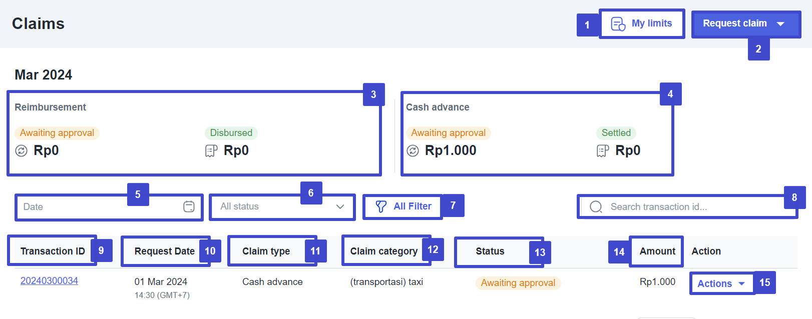Screen dimensions: 812x319
Task: Click Cash advance awaiting approval icon
Action: pos(413,150)
